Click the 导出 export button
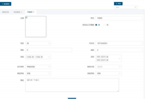This screenshot has width=145, height=99. (x=118, y=4)
